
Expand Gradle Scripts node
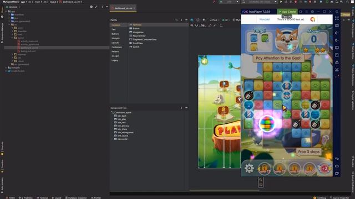click(6, 71)
